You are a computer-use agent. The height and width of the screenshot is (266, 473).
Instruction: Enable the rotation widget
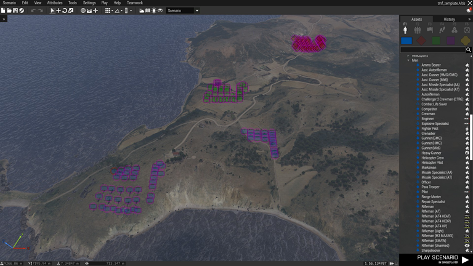click(65, 10)
